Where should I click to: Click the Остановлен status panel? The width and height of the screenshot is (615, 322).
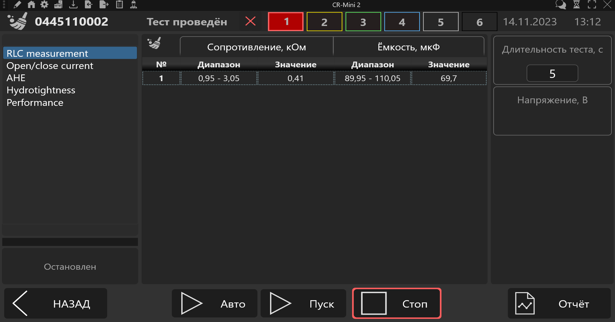pyautogui.click(x=70, y=266)
